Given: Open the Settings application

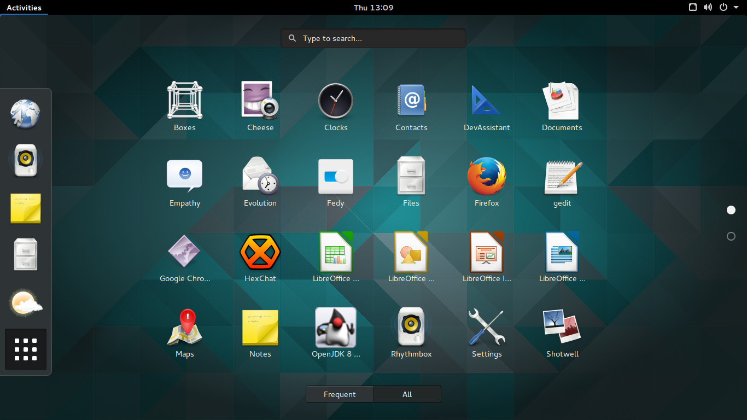Looking at the screenshot, I should pos(487,327).
